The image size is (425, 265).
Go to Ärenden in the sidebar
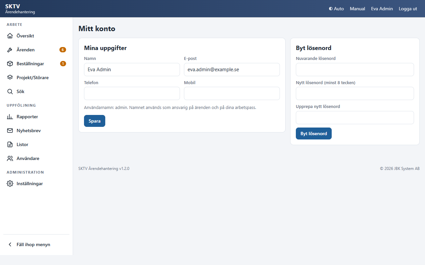(x=26, y=50)
